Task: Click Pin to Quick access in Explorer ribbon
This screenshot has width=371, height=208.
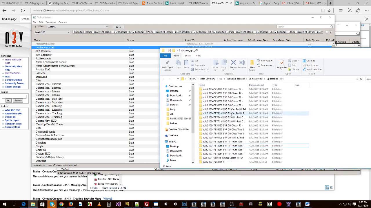Action: 167,65
